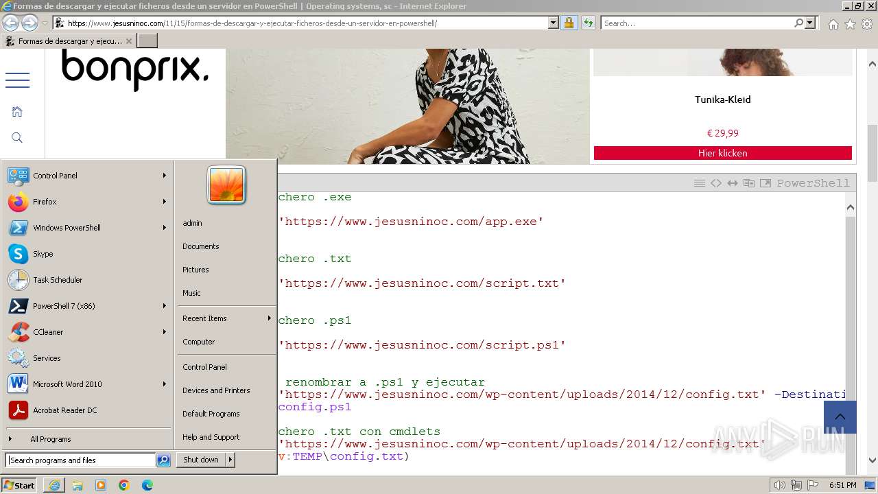The image size is (878, 494).
Task: Open Google Chrome from the taskbar
Action: pos(124,485)
